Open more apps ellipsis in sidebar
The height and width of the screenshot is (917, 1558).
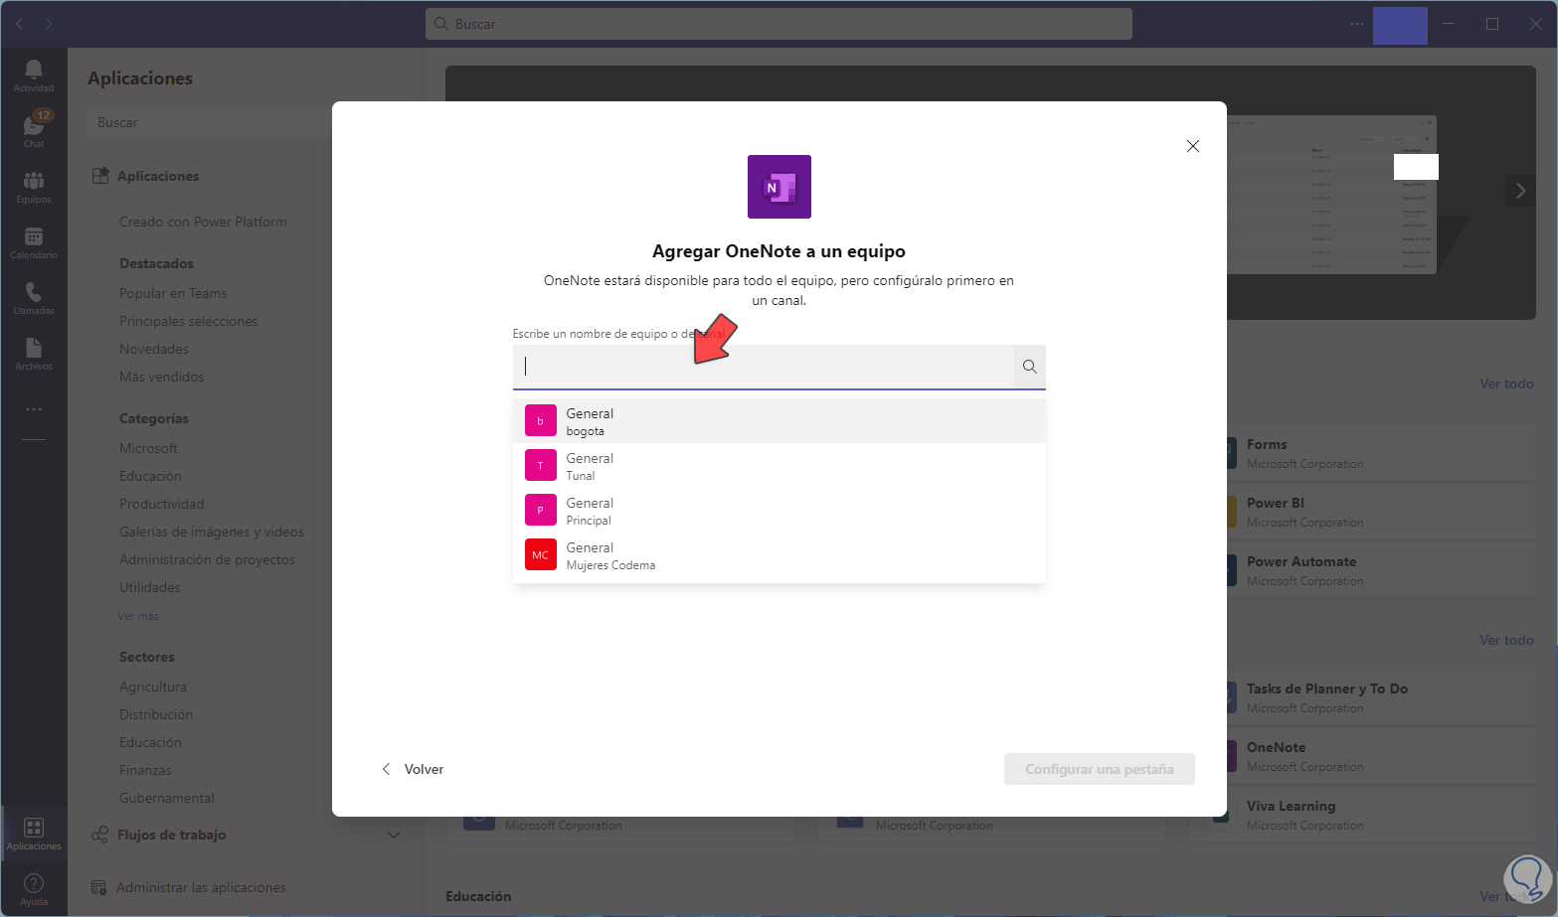[34, 409]
